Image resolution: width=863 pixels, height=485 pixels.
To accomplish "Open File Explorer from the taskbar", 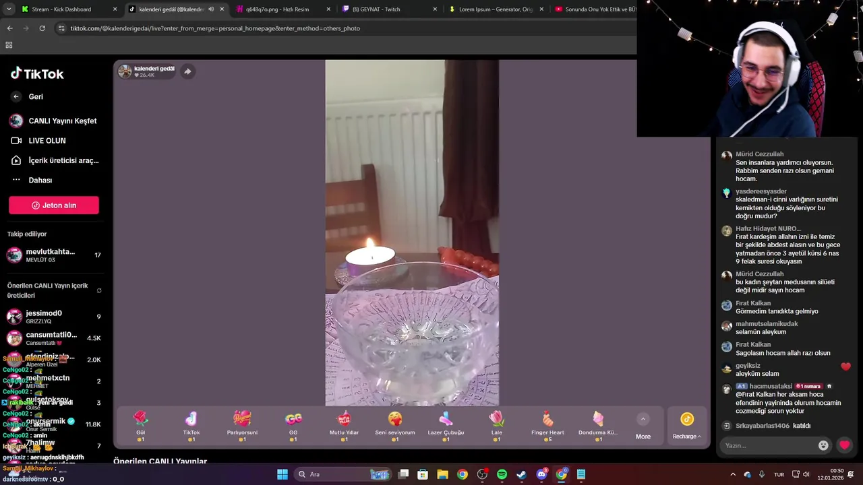I will pyautogui.click(x=442, y=474).
